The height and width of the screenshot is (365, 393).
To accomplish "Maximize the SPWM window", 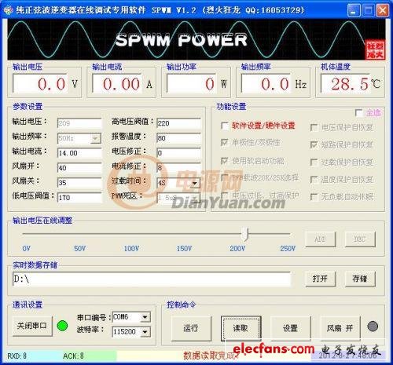I will point(368,11).
